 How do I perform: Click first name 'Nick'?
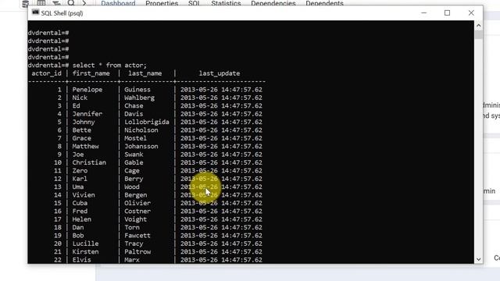point(80,98)
